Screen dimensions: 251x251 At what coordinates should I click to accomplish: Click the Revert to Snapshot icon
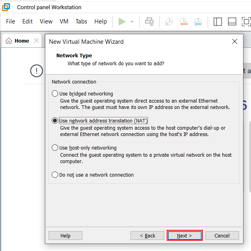coord(183,21)
